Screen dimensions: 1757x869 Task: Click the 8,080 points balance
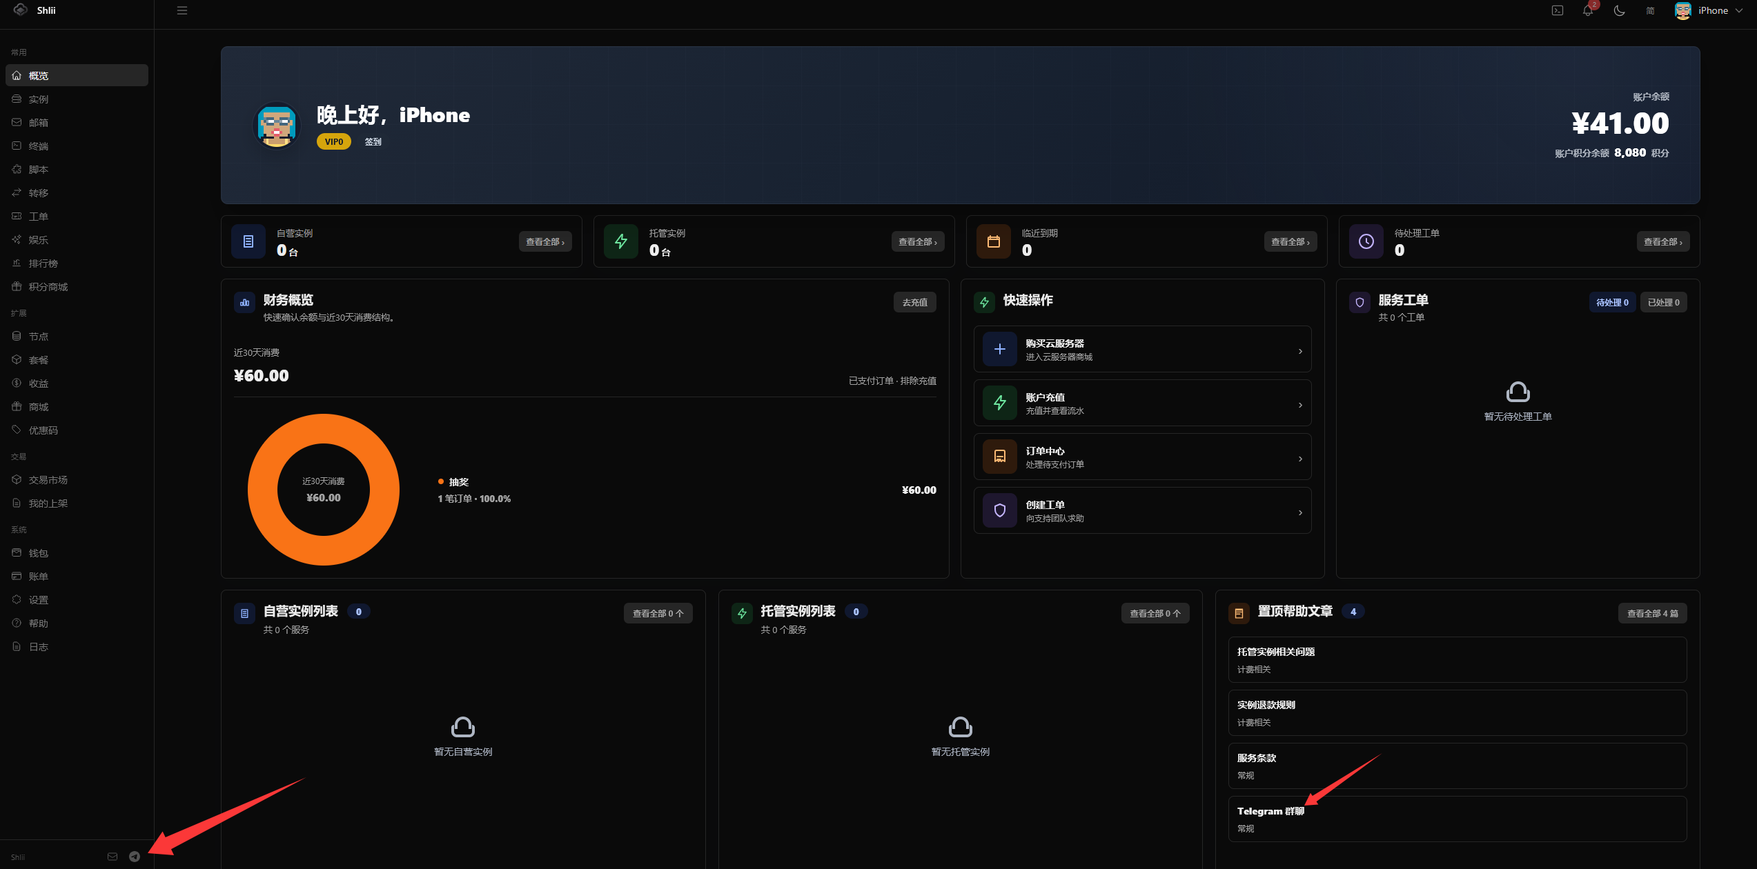pyautogui.click(x=1630, y=152)
